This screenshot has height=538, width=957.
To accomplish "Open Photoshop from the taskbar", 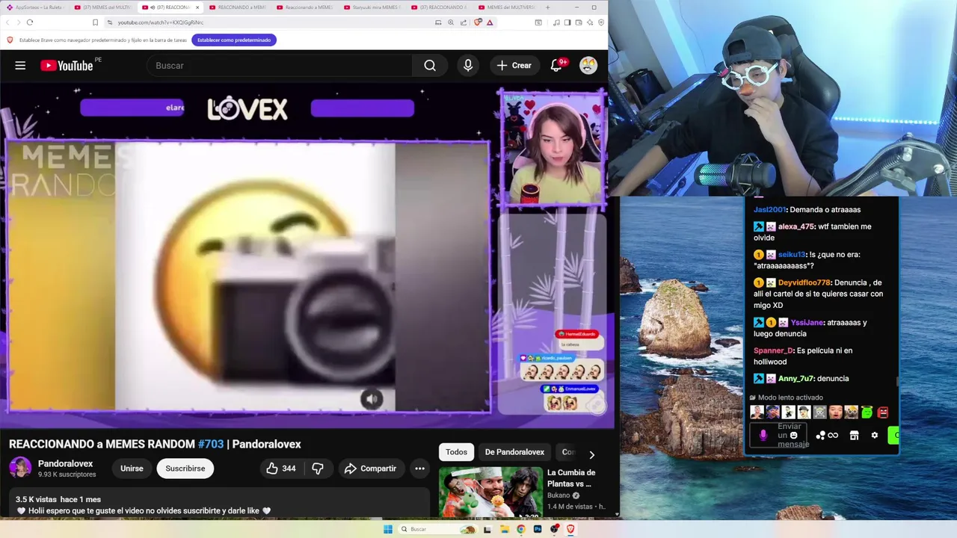I will point(538,529).
